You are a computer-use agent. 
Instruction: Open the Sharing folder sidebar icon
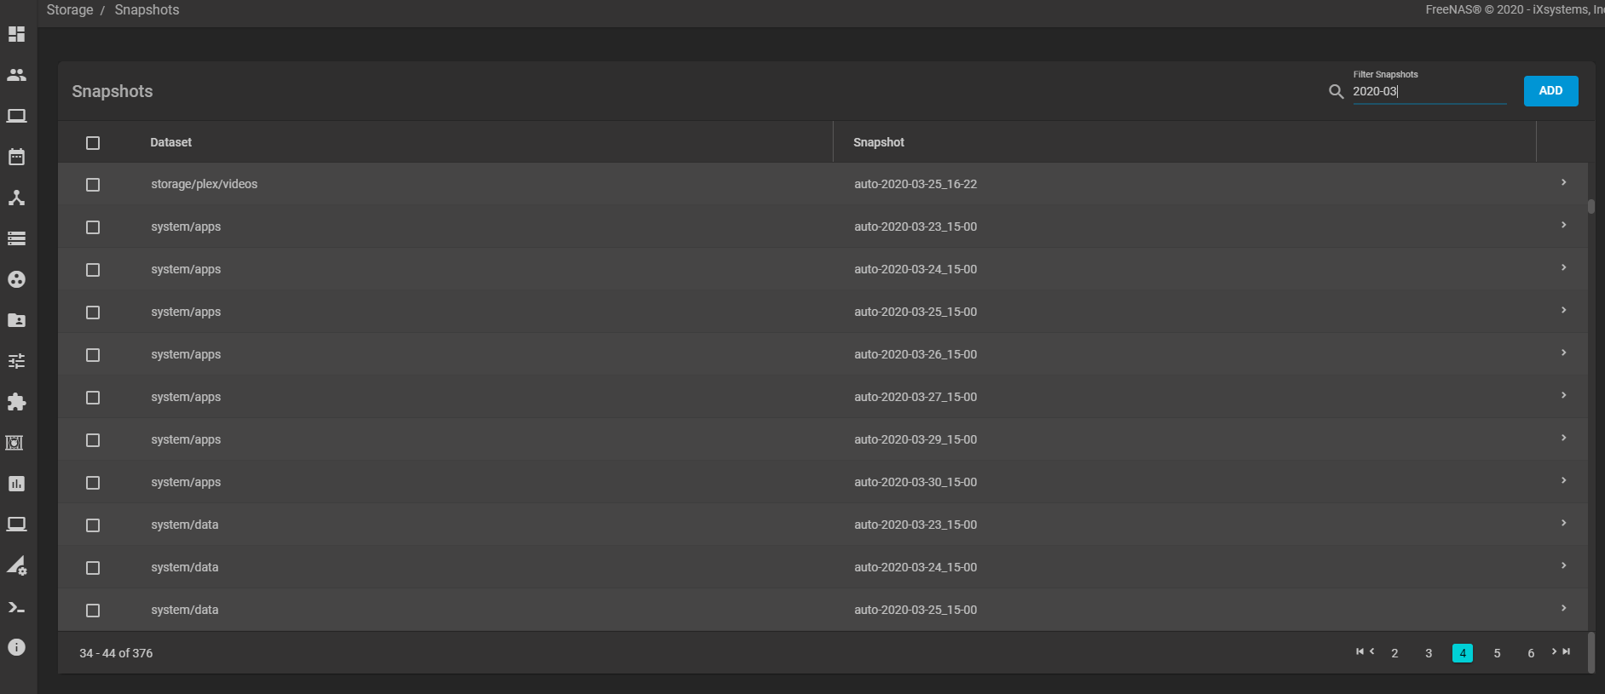(16, 320)
